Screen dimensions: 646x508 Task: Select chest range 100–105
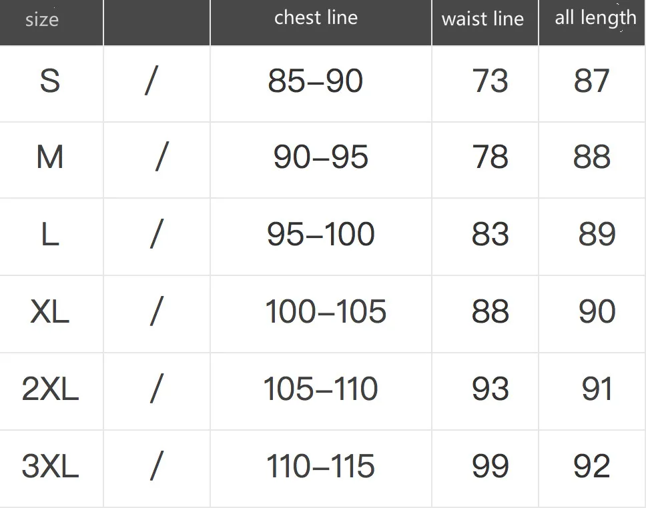[x=326, y=311]
